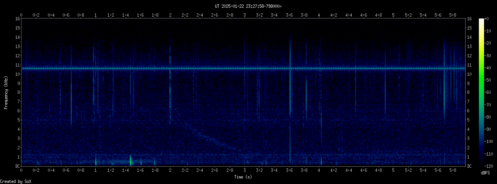Click "3•6" on the top time axis
The image size is (497, 184).
pos(289,15)
